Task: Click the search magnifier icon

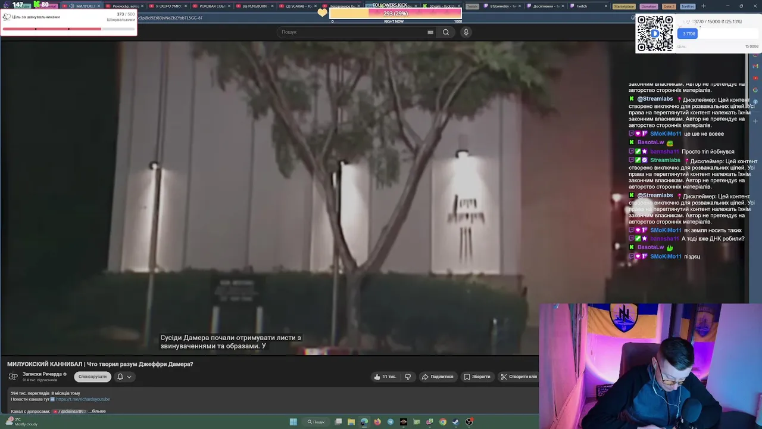Action: pos(445,32)
